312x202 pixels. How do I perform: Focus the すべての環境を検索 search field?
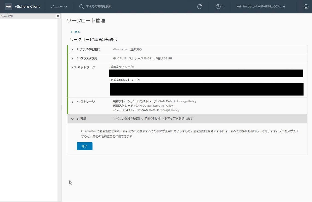(x=99, y=6)
